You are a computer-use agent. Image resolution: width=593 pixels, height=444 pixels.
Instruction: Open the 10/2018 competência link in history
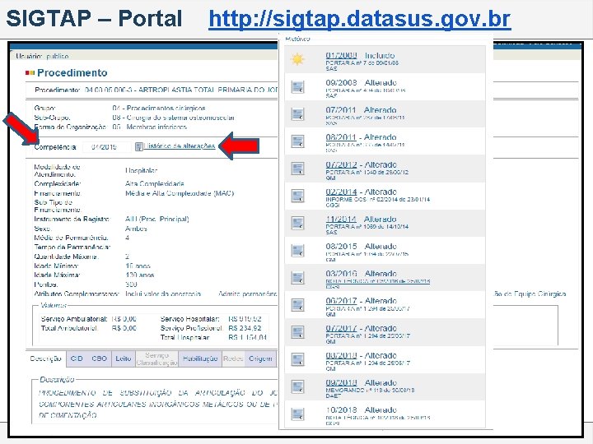point(341,410)
